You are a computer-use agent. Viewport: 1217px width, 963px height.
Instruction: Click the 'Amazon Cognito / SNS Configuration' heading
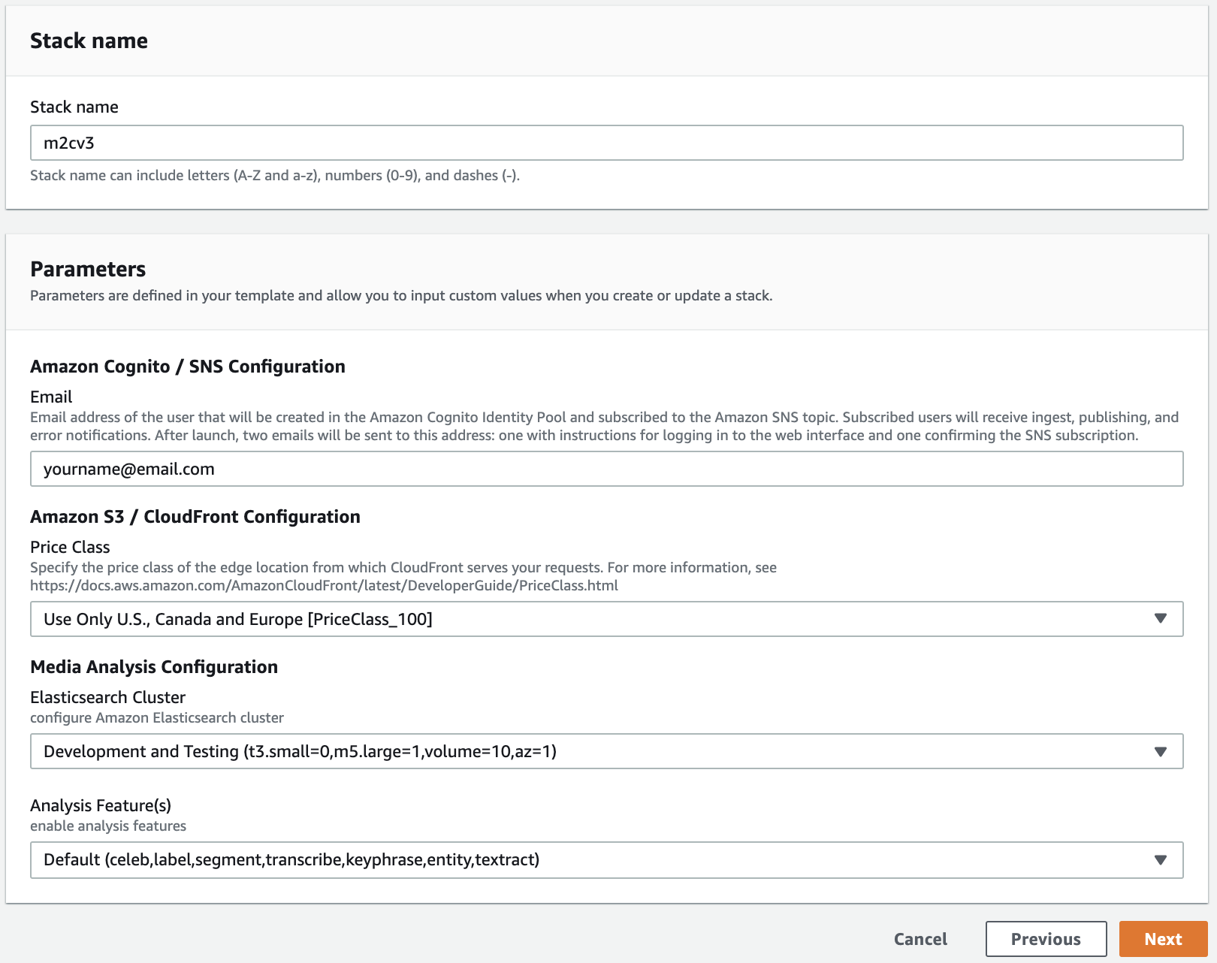coord(188,367)
